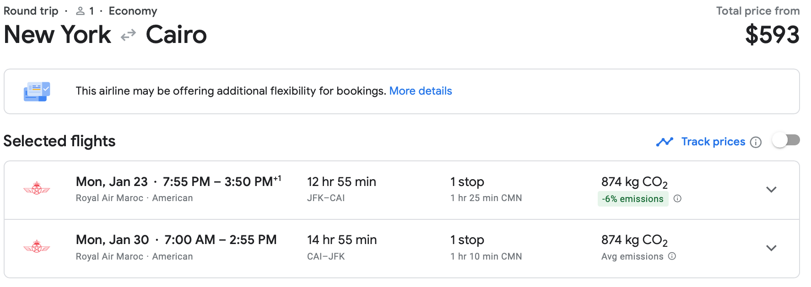Click the -6% emissions badge
The height and width of the screenshot is (287, 811).
tap(633, 199)
